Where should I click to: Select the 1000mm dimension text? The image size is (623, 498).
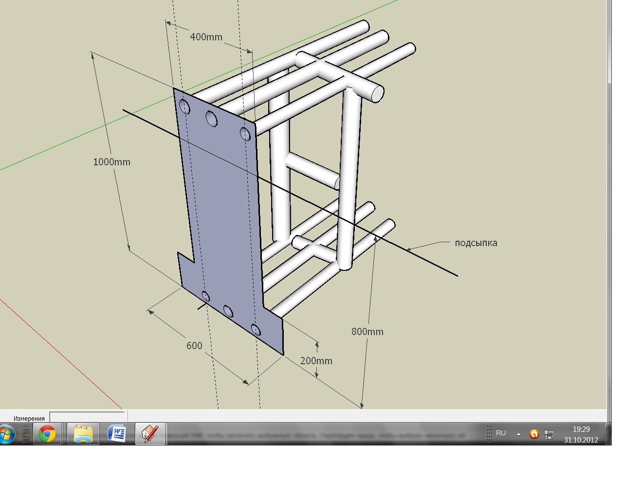point(111,162)
